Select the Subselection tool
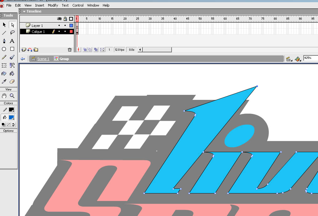 (x=13, y=25)
